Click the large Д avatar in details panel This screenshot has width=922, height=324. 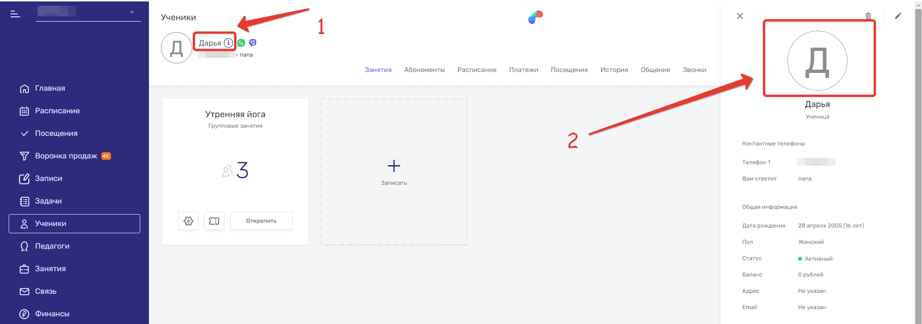point(817,61)
